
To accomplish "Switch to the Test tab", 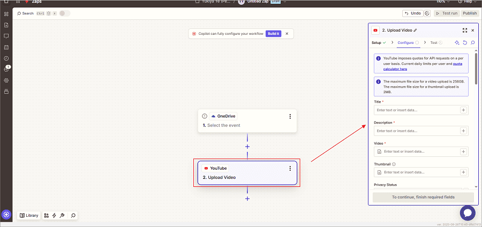I will click(436, 43).
